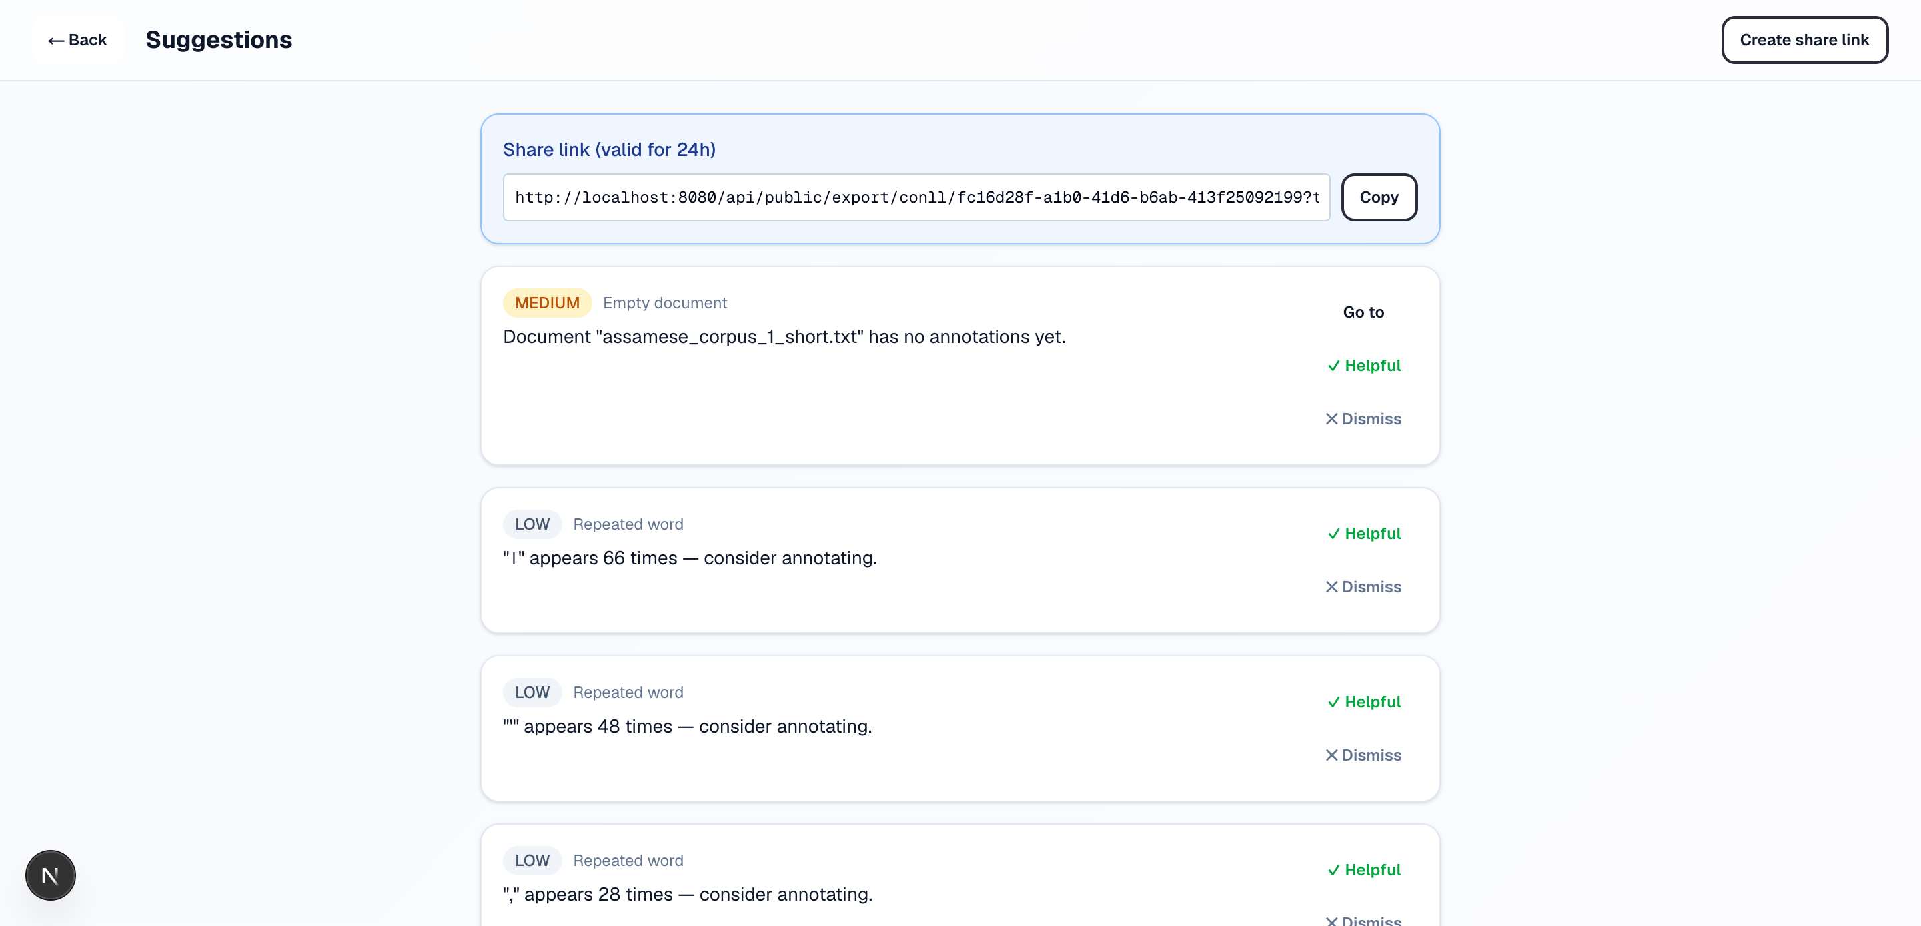Click the LOW badge on 66 times card
1921x926 pixels.
(532, 524)
